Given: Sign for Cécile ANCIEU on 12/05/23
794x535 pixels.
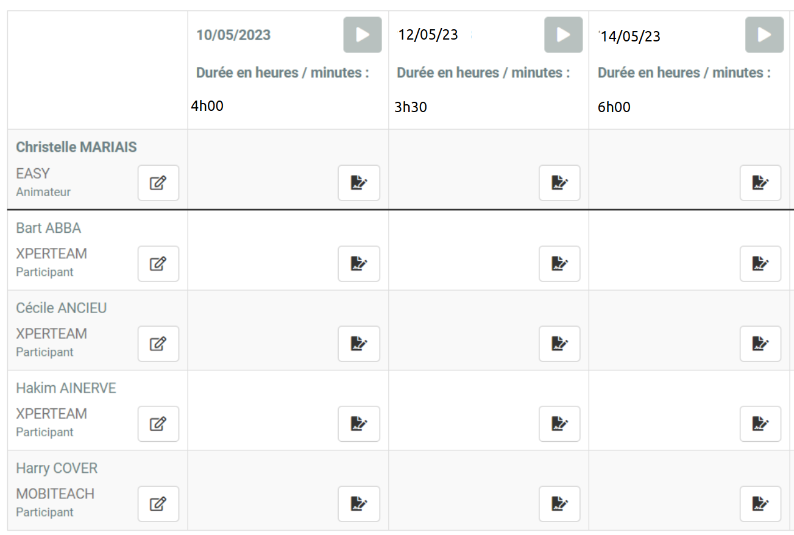Looking at the screenshot, I should tap(559, 344).
